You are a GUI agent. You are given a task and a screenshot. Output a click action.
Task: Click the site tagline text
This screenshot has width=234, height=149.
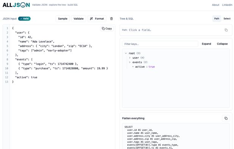coord(55,5)
